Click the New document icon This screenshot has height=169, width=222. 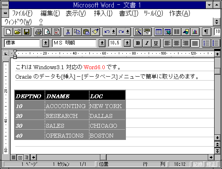[9, 32]
